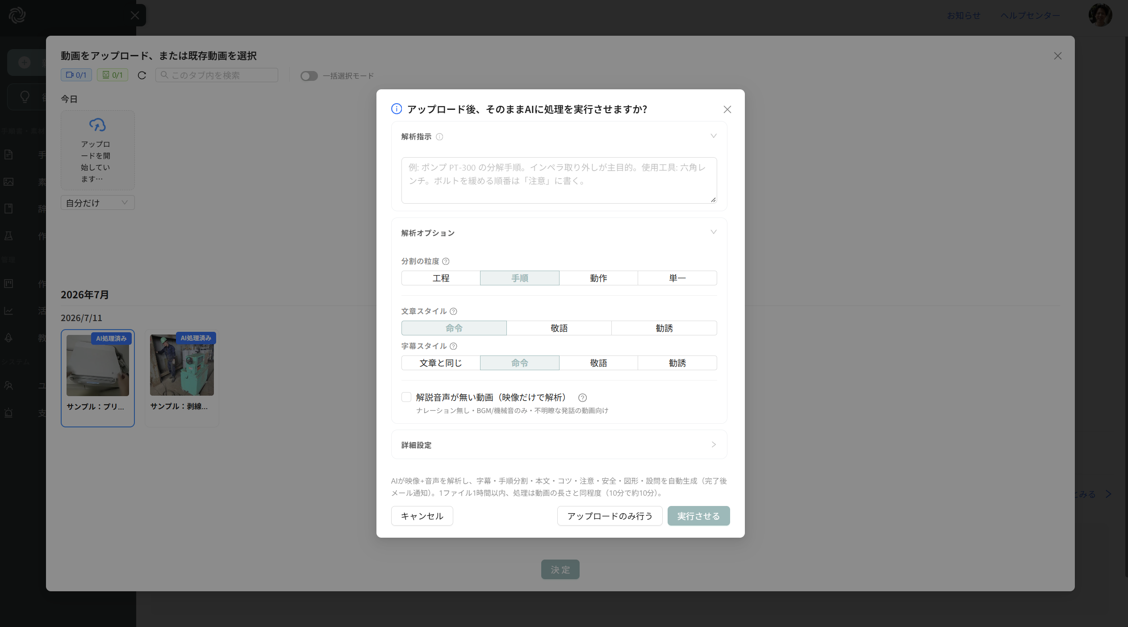
Task: Click help icon beside 解説音声が無い動画 option
Action: 582,397
